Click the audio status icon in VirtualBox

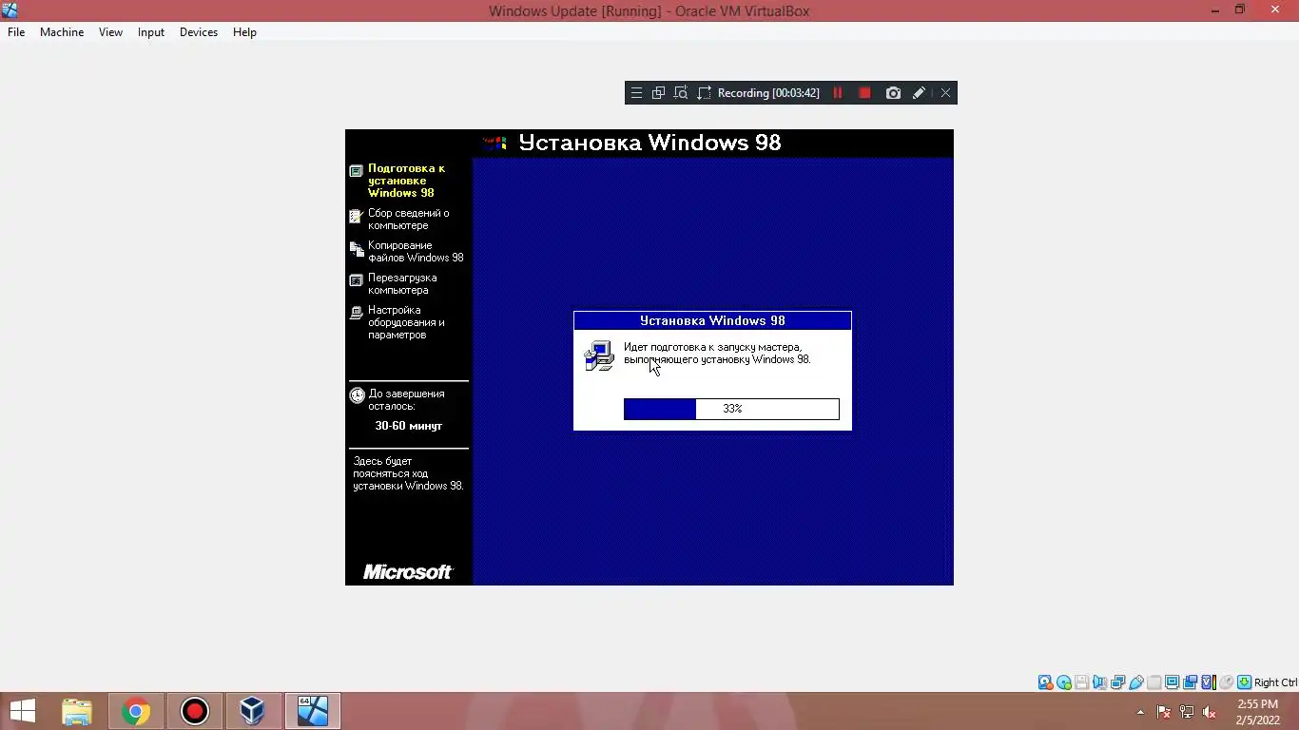point(1100,682)
